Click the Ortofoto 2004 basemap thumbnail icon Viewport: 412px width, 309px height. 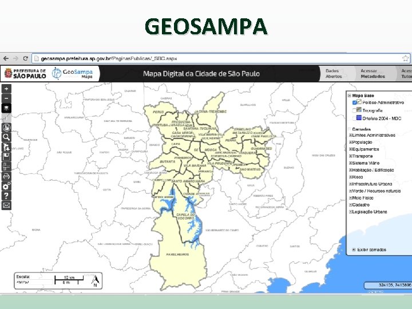[x=359, y=118]
